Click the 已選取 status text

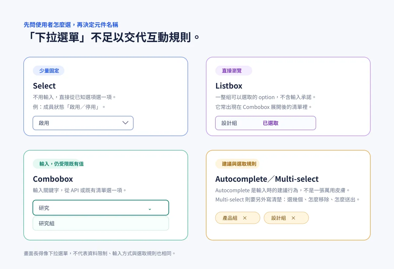click(x=271, y=123)
